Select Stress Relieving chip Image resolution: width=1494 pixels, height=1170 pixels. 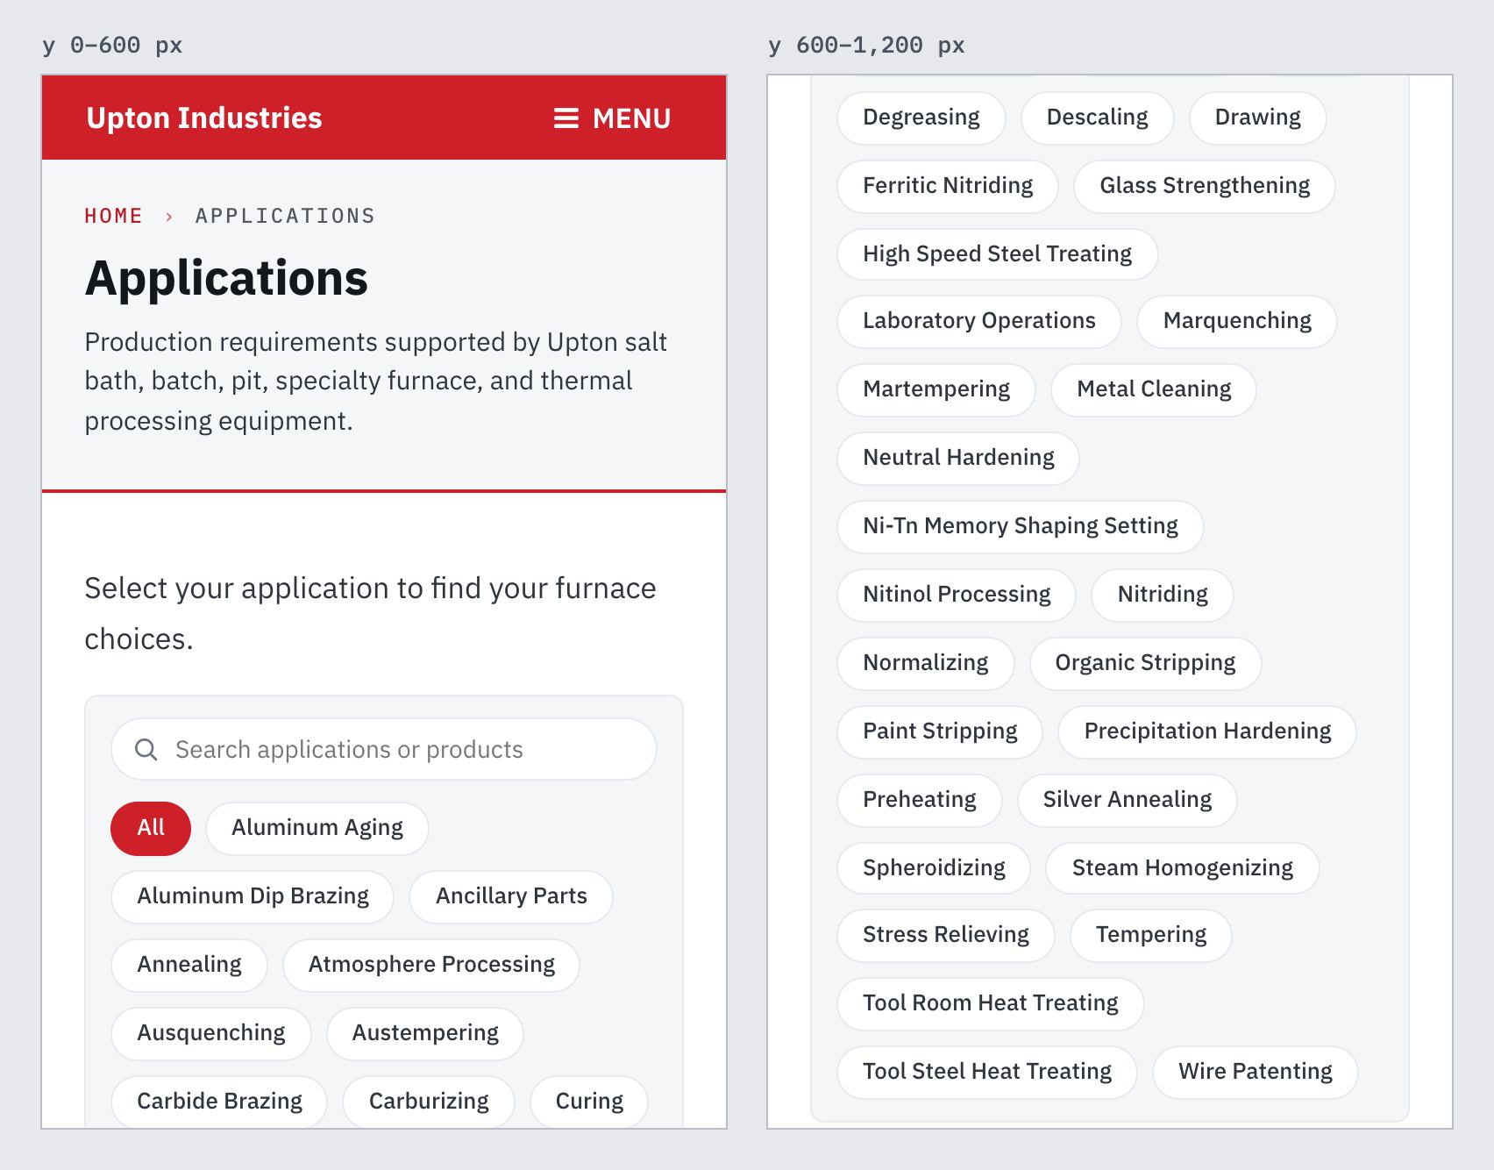[x=946, y=935]
